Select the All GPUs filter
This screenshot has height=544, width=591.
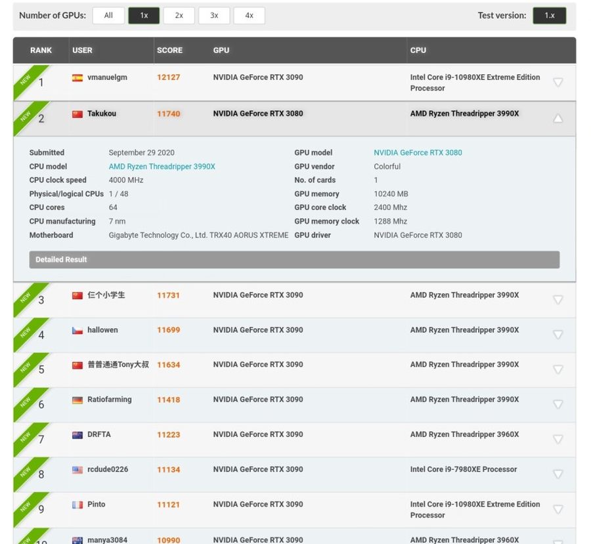click(108, 16)
